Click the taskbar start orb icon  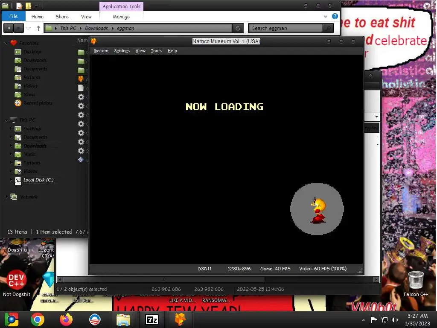pyautogui.click(x=11, y=319)
